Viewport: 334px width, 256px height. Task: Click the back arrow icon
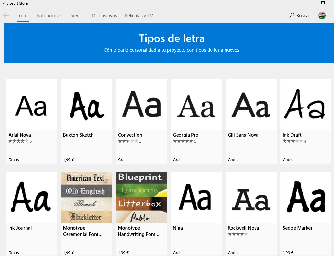6,15
